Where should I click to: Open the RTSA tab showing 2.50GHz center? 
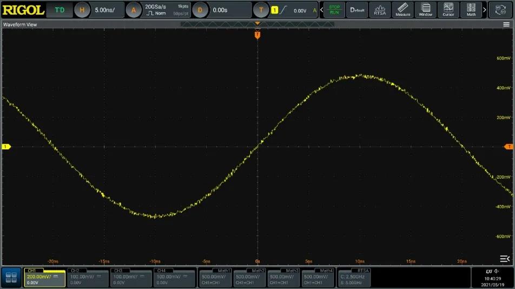click(x=355, y=278)
